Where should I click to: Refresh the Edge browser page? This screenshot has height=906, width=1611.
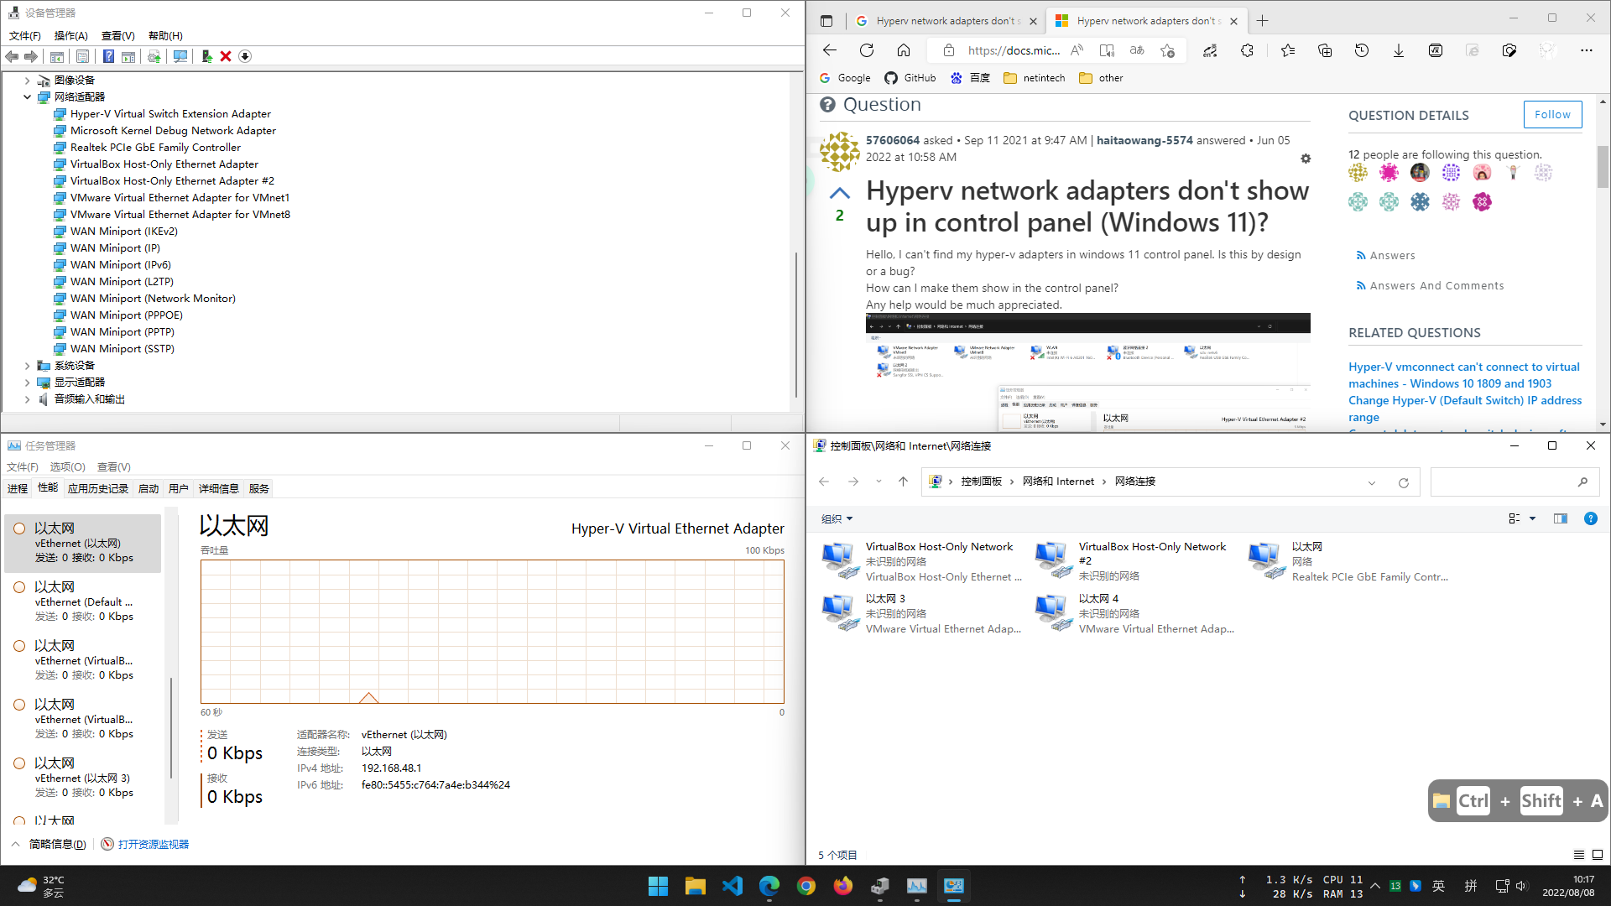pyautogui.click(x=867, y=50)
